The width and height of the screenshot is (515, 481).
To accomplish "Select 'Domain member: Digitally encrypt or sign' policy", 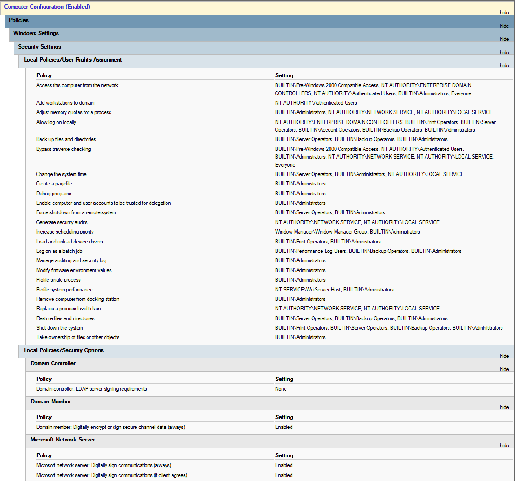I will click(110, 427).
